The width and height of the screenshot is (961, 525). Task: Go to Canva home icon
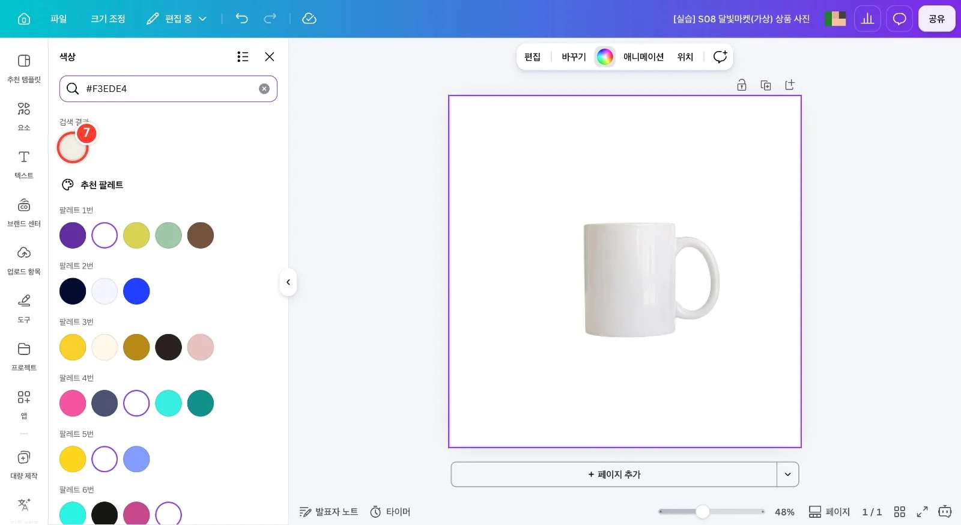point(24,19)
